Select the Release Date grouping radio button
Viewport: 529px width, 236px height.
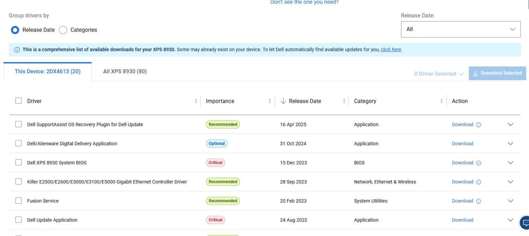coord(15,30)
